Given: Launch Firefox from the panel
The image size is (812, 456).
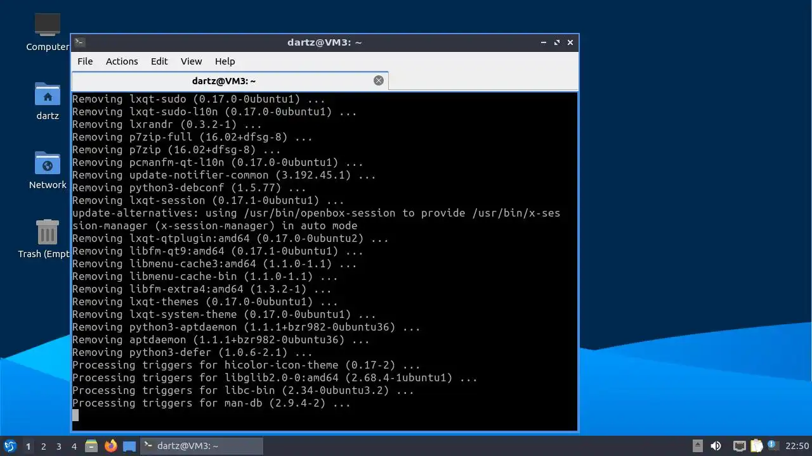Looking at the screenshot, I should 111,446.
